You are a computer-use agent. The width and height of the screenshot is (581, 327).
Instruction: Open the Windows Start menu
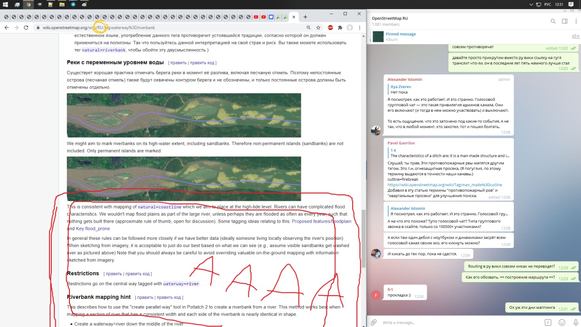(x=5, y=4)
